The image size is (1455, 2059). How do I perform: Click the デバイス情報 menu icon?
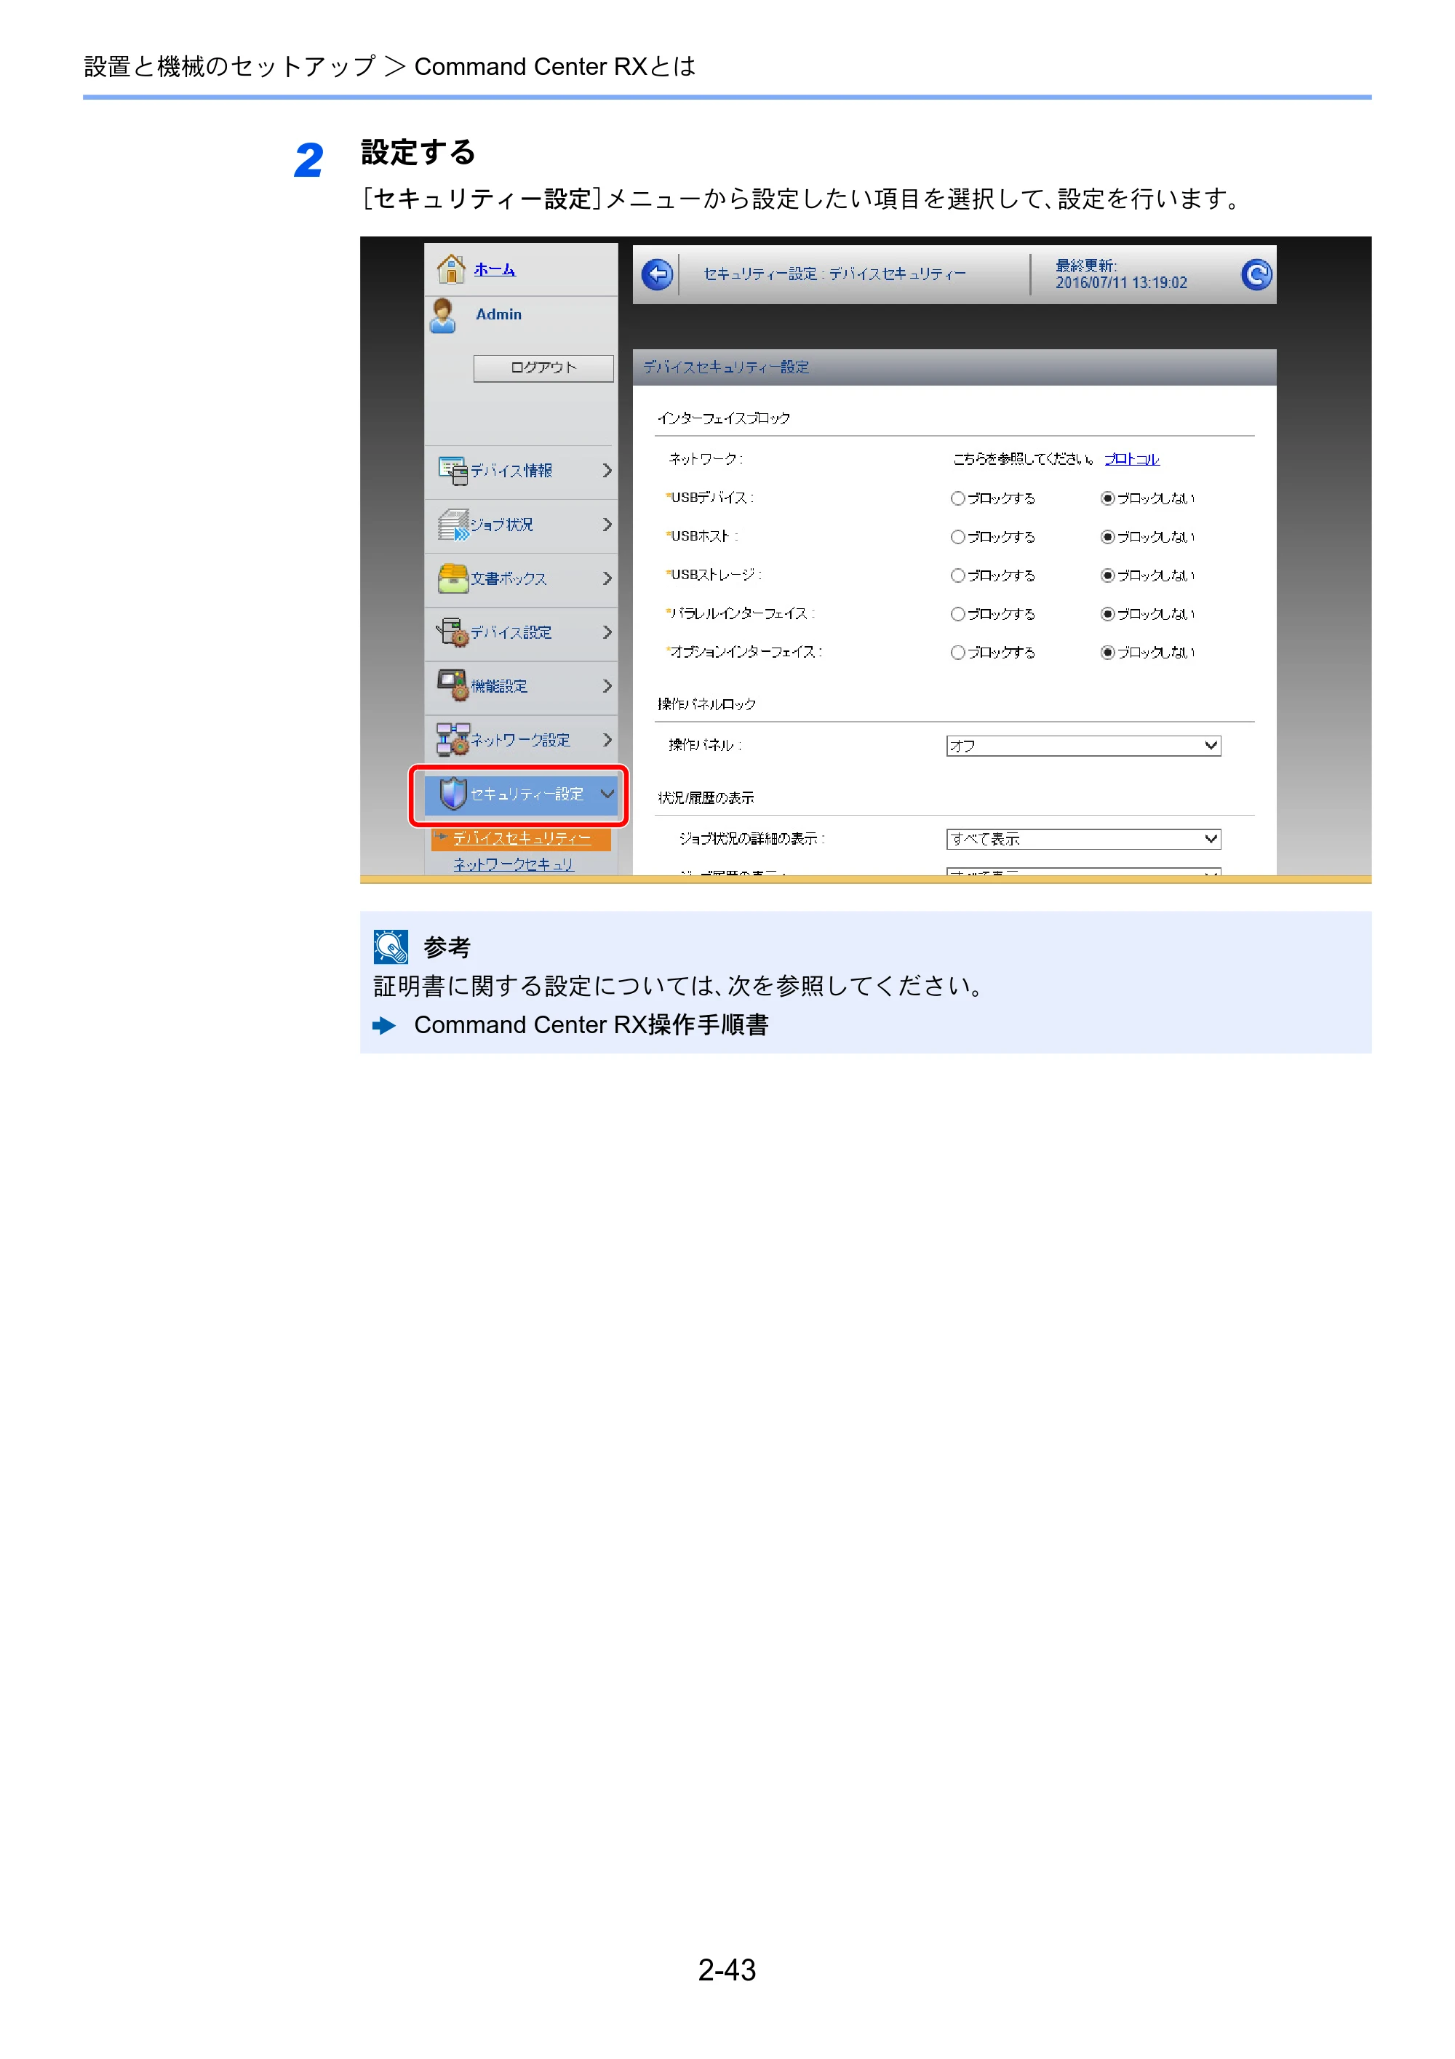tap(453, 470)
